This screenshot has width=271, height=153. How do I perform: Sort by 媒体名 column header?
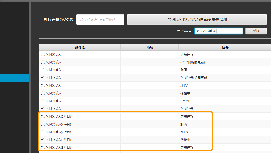pos(80,48)
